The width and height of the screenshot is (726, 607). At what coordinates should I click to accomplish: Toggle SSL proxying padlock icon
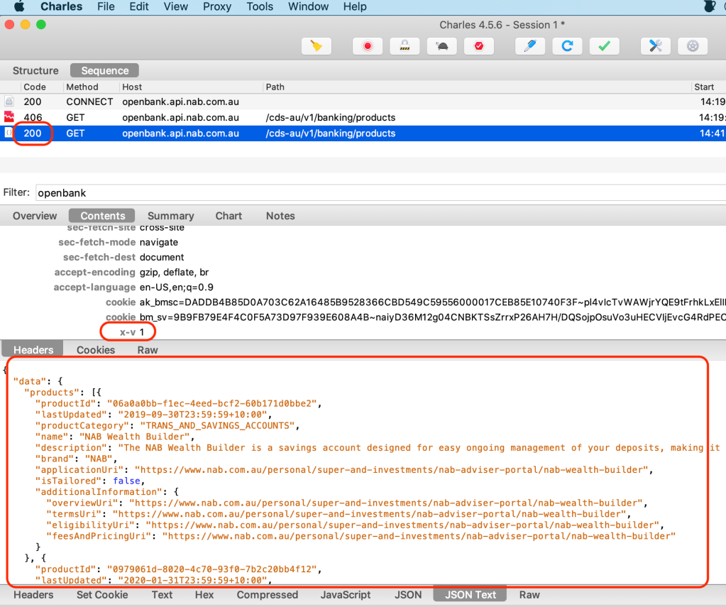(x=405, y=46)
